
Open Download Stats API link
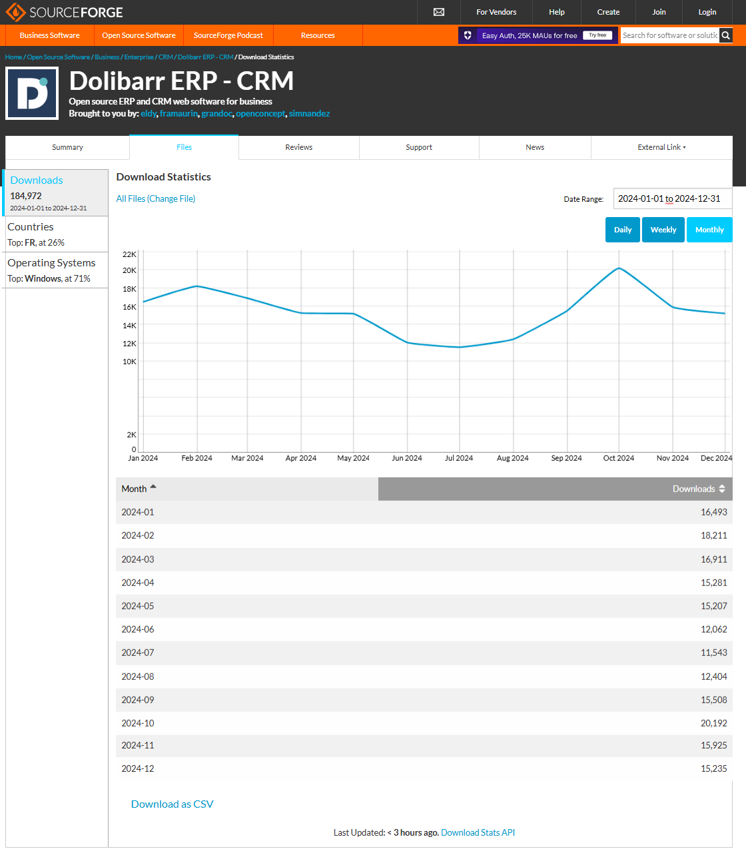pos(478,832)
